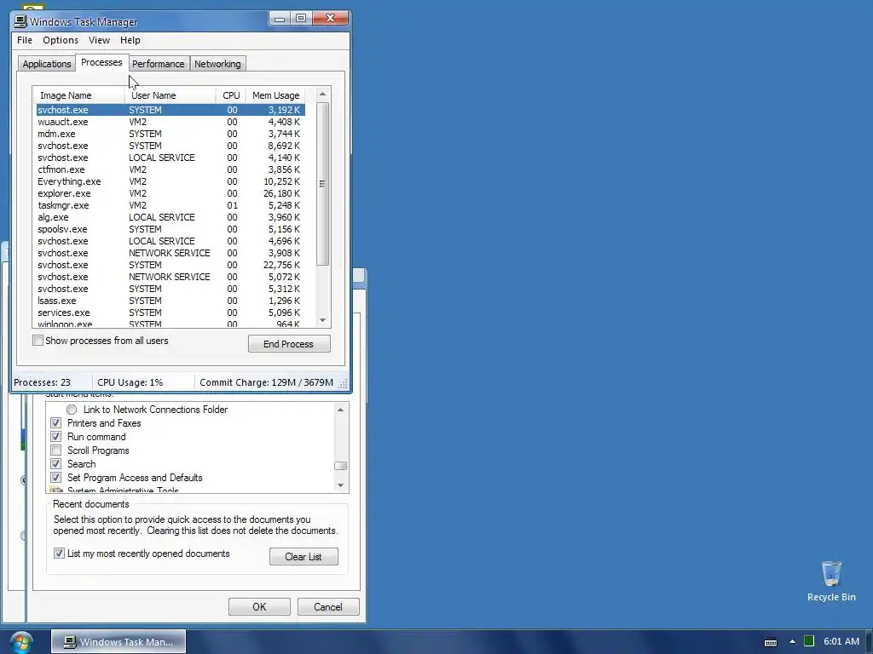This screenshot has height=654, width=873.
Task: Select svchost.exe row using 22,756 K
Action: click(170, 265)
